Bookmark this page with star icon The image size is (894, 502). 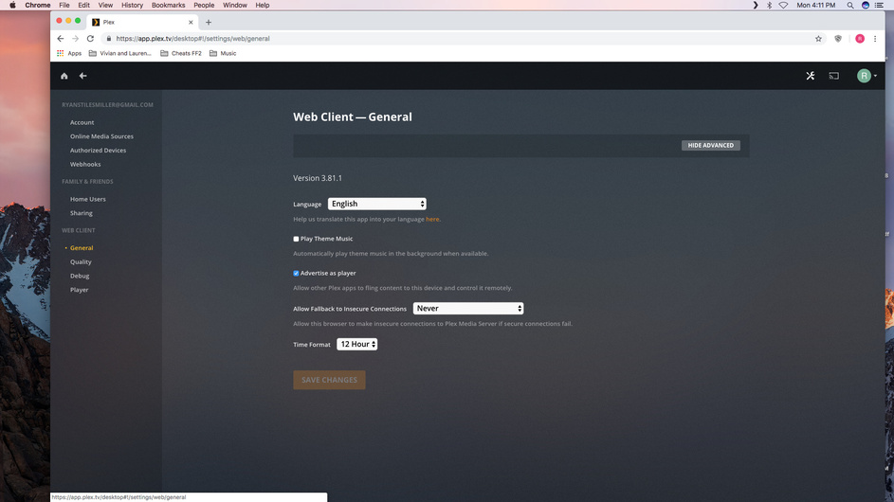(818, 39)
